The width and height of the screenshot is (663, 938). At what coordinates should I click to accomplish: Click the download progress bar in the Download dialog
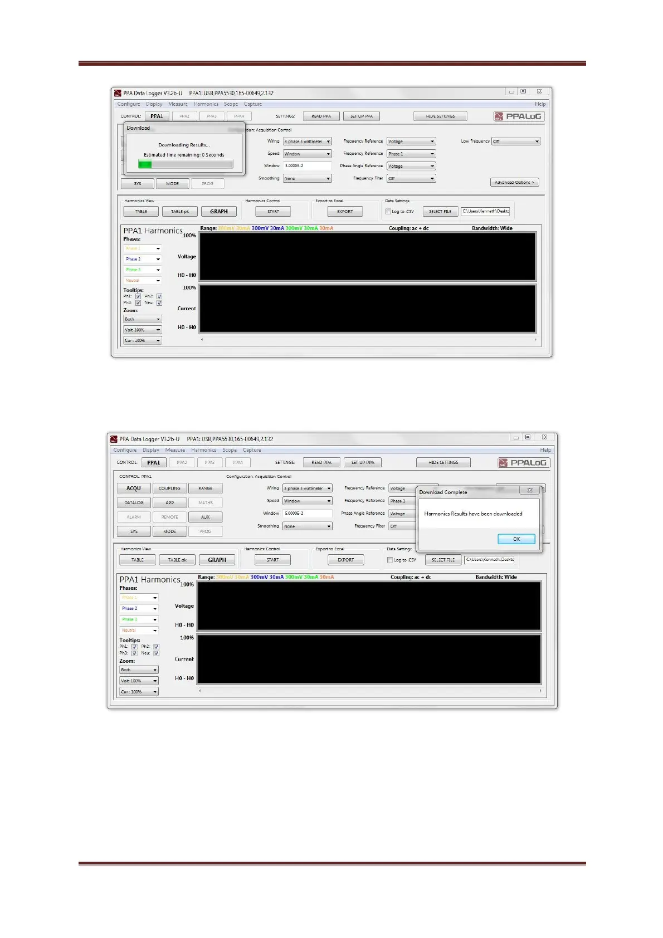[x=186, y=164]
